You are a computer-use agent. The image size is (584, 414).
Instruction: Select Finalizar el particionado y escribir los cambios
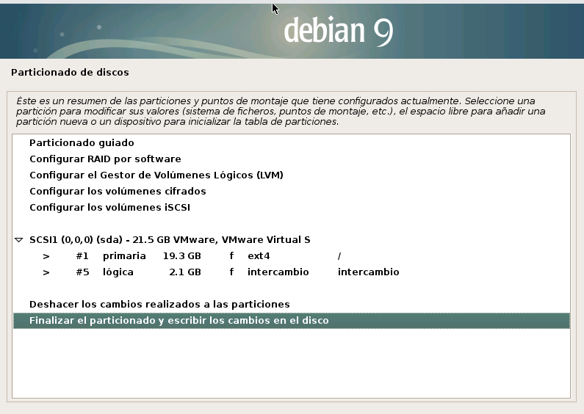292,321
